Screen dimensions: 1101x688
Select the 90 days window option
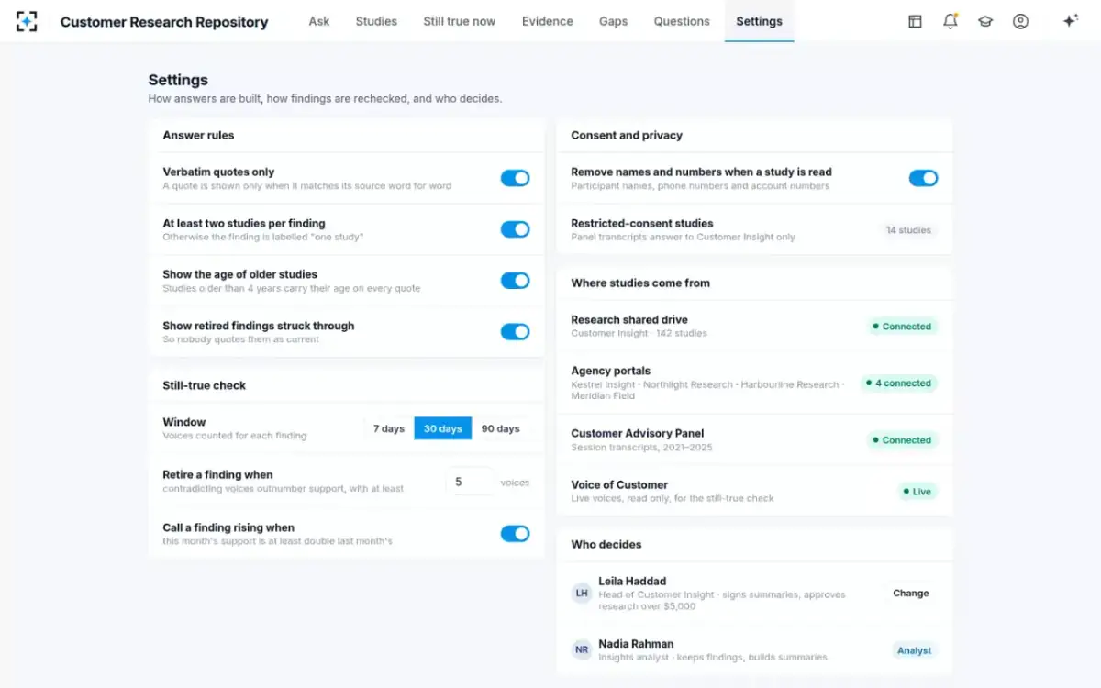(500, 428)
